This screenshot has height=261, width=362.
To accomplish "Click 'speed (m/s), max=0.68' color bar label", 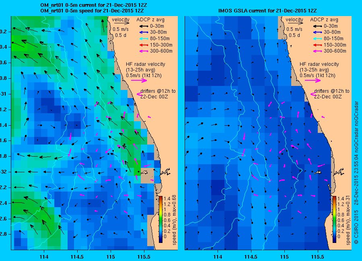I will 174,220.
